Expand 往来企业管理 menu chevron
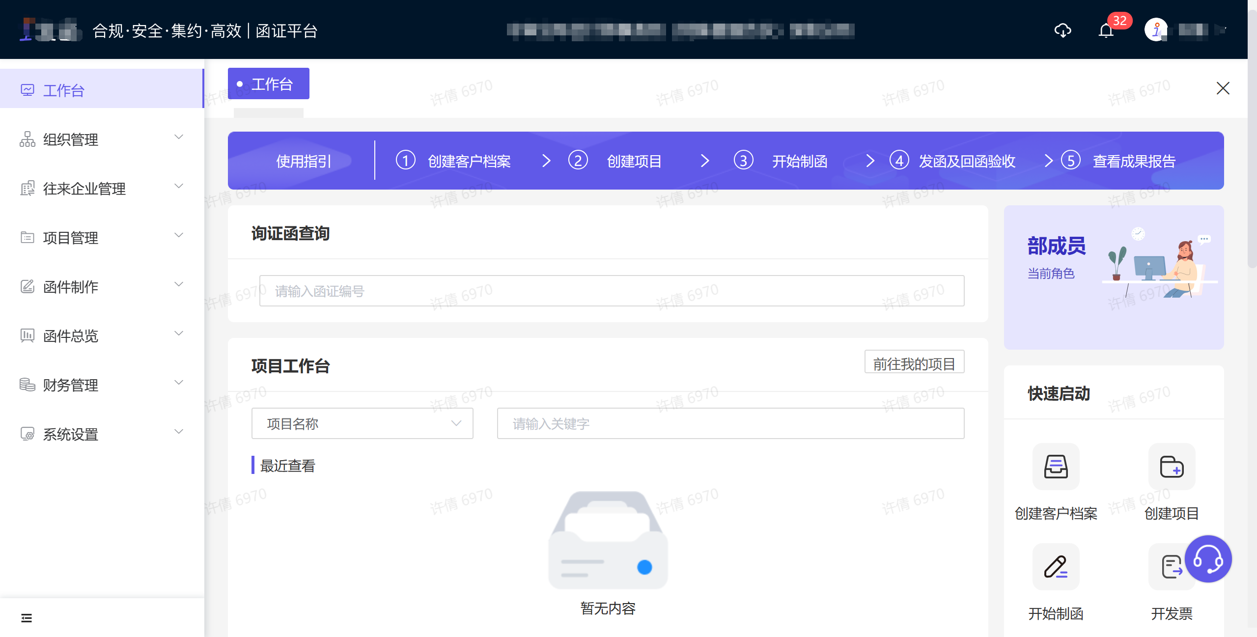Viewport: 1257px width, 637px height. (x=179, y=186)
